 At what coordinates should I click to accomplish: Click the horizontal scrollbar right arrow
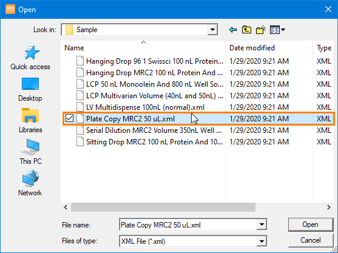click(328, 207)
